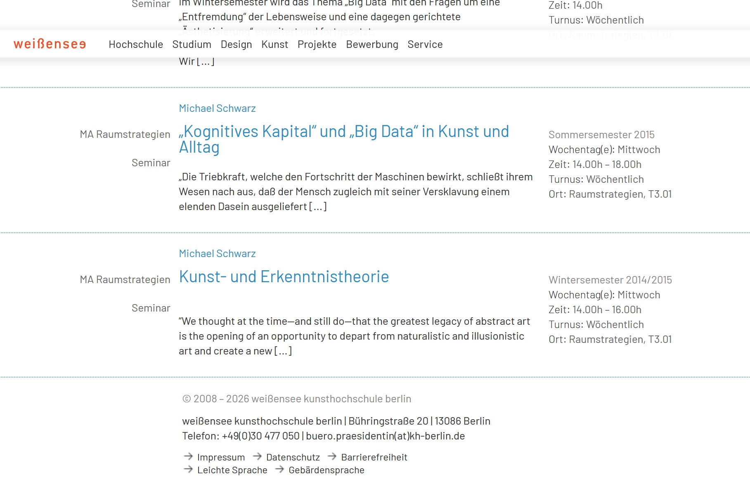Click Michael Schwarz above Kognitives Kapital seminar
Image resolution: width=750 pixels, height=477 pixels.
coord(217,109)
